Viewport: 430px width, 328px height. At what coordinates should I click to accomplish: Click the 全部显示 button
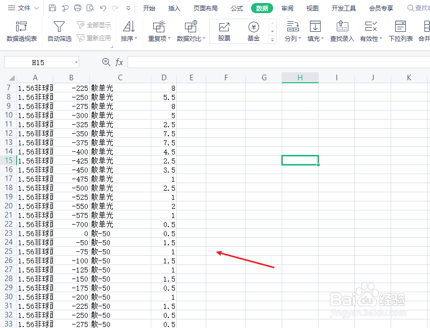(x=94, y=25)
